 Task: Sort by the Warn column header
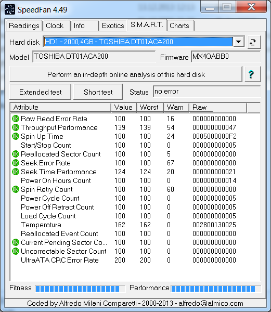pos(176,108)
